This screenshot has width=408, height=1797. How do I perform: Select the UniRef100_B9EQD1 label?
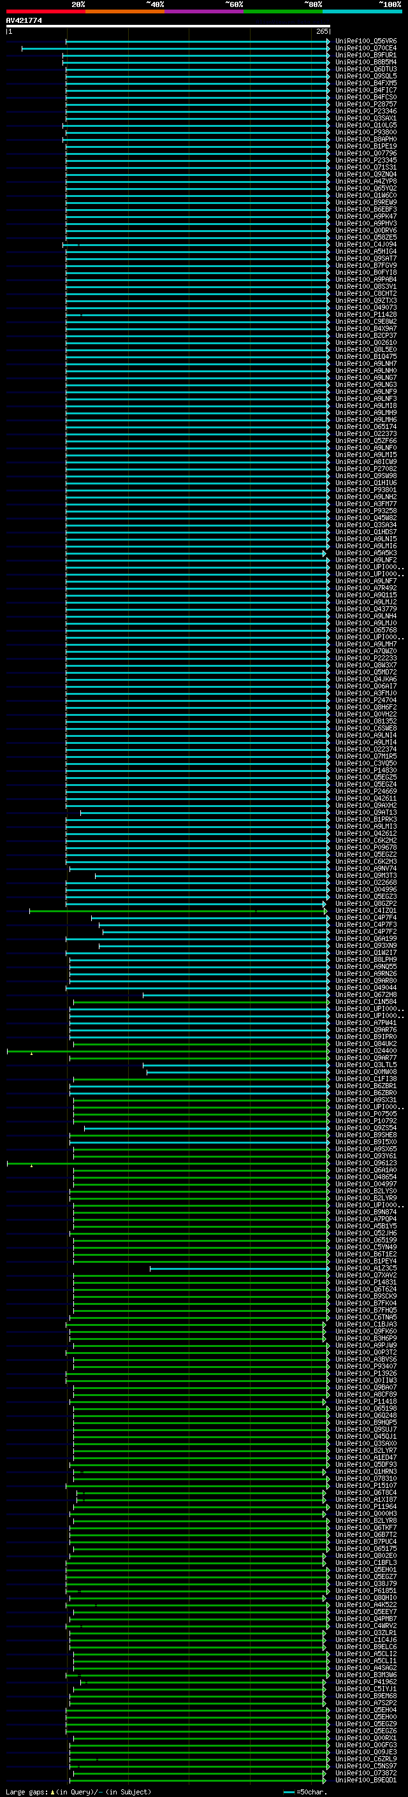click(365, 1780)
